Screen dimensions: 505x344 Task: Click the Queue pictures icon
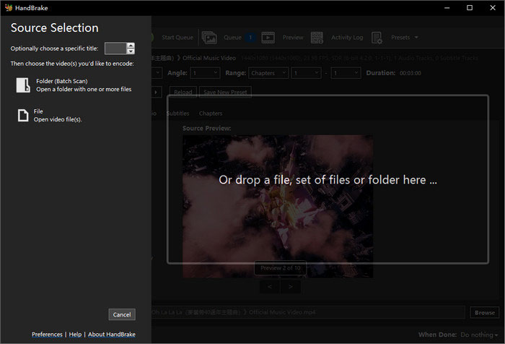(209, 38)
